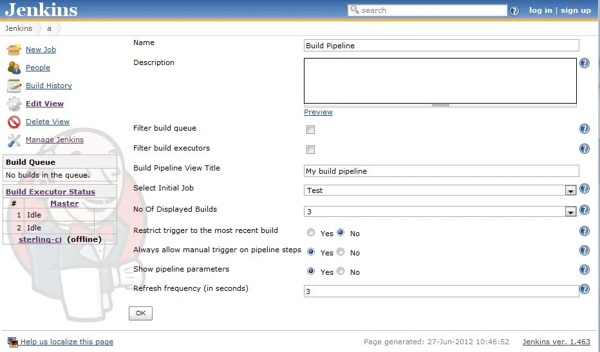
Task: Click the Delete View red icon
Action: pos(14,122)
